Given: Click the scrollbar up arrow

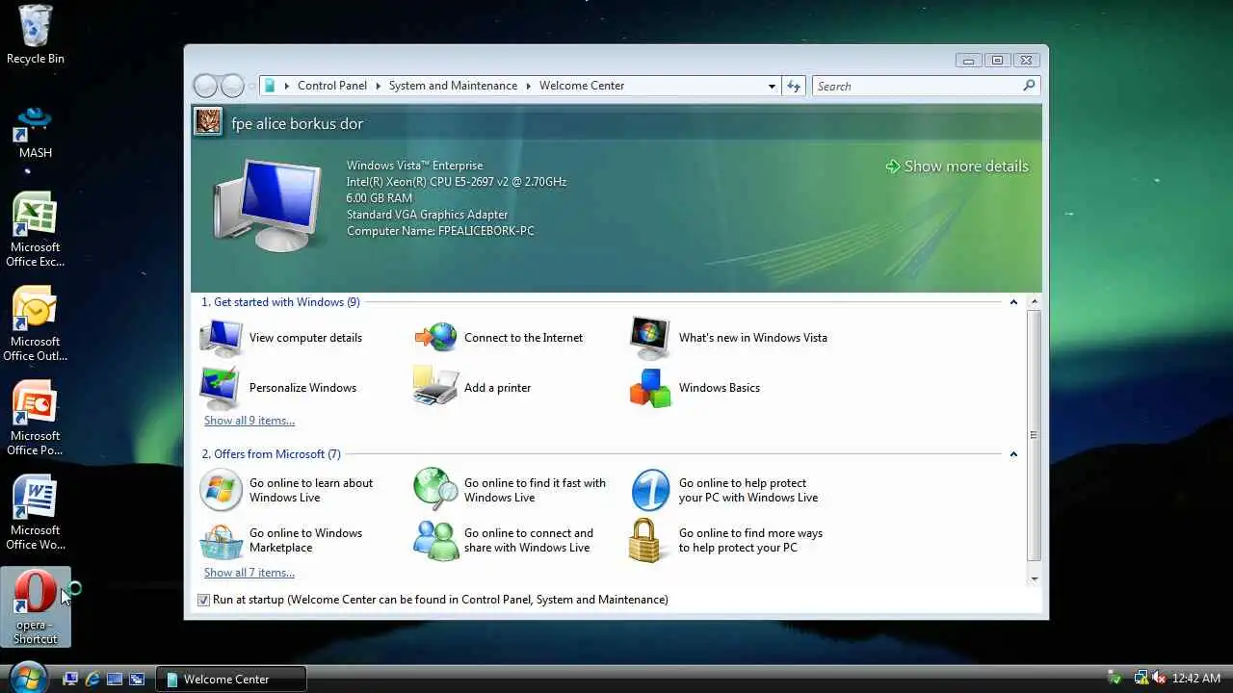Looking at the screenshot, I should click(x=1035, y=302).
